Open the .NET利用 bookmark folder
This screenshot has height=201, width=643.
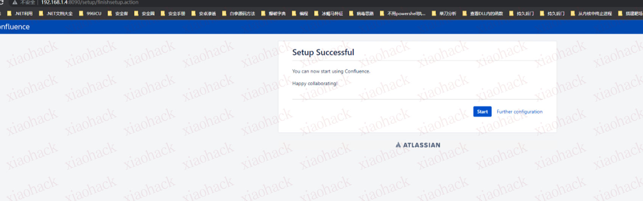tap(20, 14)
